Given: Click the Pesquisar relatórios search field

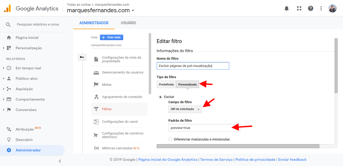Looking at the screenshot, I should pyautogui.click(x=38, y=24).
